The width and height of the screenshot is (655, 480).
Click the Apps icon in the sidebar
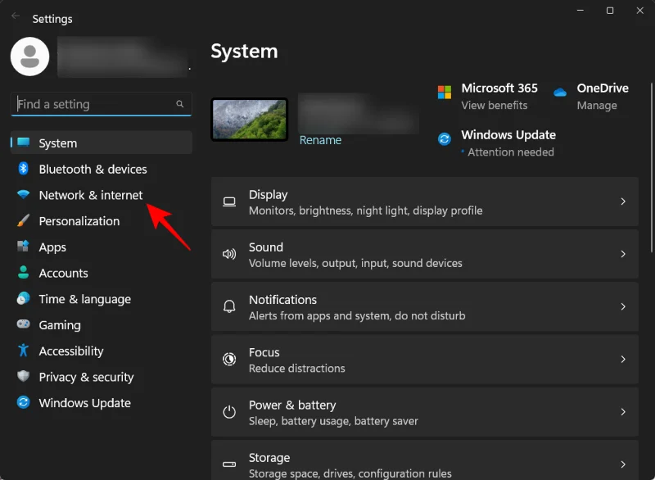pos(21,247)
